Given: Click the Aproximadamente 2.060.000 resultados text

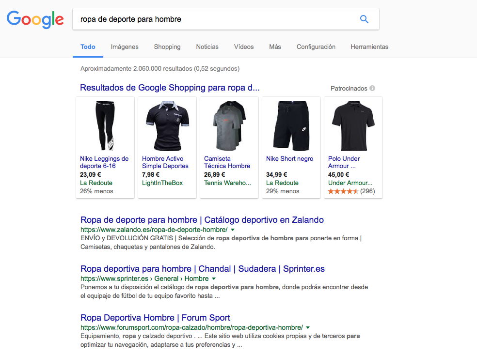Looking at the screenshot, I should (x=160, y=69).
